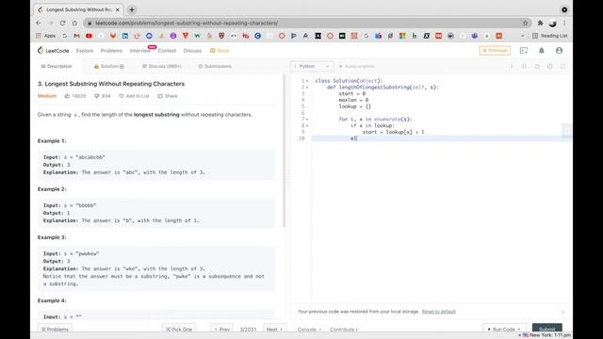Image resolution: width=603 pixels, height=339 pixels.
Task: Click Add to List
Action: pos(134,96)
